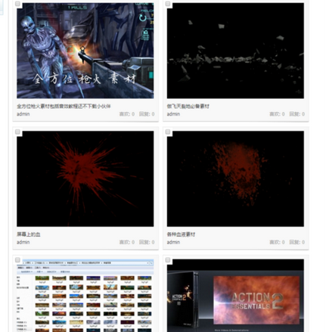326x332 pixels.
Task: Click the replies count on the '各种血液素材' card
Action: click(x=297, y=242)
